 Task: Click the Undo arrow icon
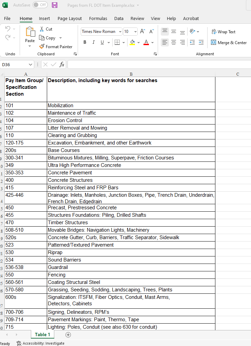[x=8, y=28]
